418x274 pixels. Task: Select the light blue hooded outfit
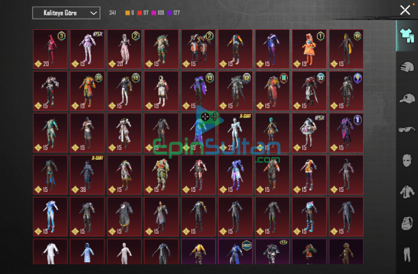click(87, 251)
